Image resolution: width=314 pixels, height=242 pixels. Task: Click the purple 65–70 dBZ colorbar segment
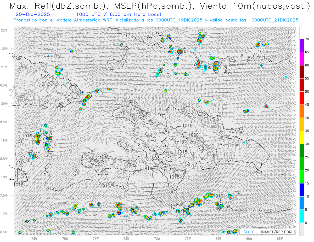click(302, 46)
